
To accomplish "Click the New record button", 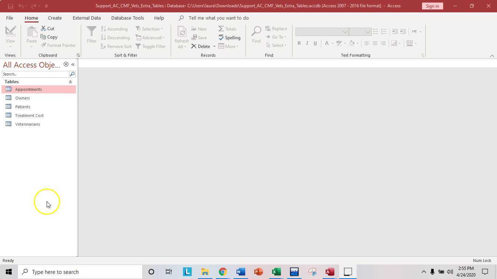I will click(x=200, y=29).
